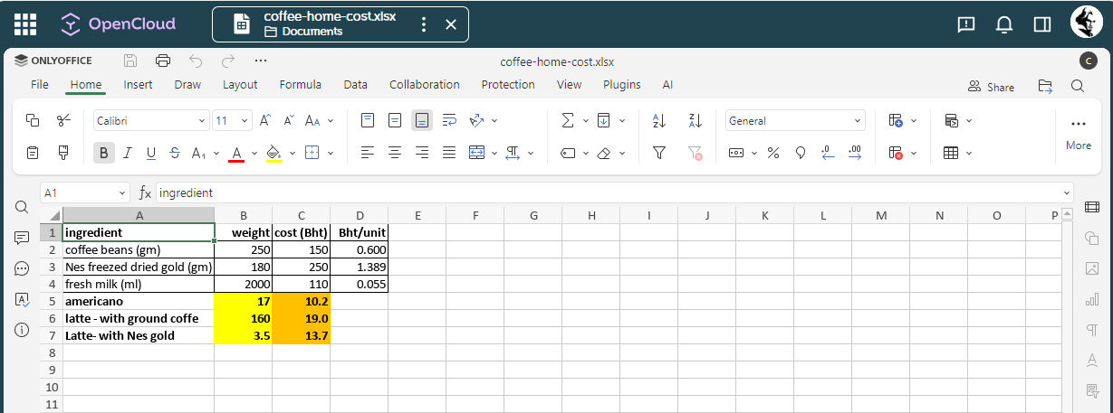Apply the red font color swatch
This screenshot has height=413, width=1113.
click(236, 153)
